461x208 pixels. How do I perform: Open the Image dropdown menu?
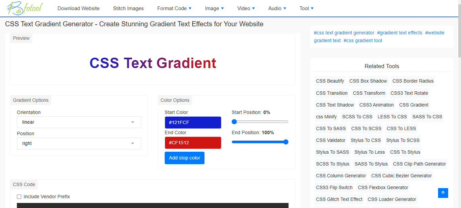click(214, 8)
